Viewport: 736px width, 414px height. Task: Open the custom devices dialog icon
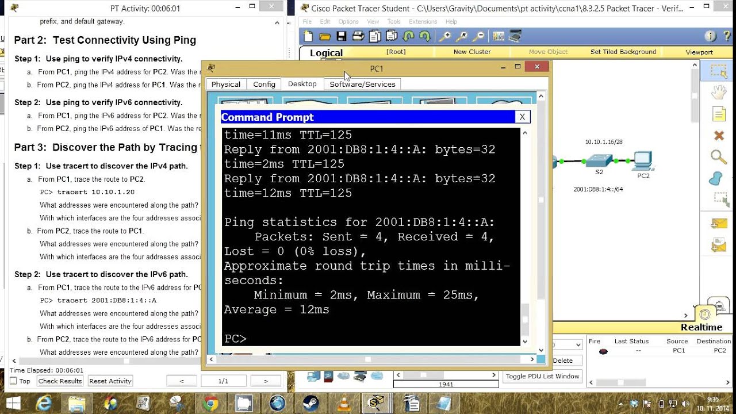(515, 36)
